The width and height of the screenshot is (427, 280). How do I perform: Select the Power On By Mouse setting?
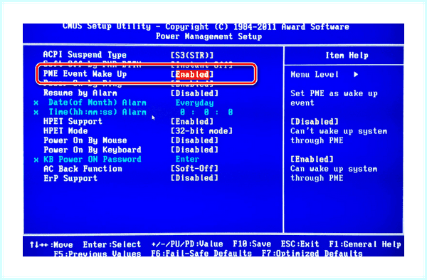(85, 140)
